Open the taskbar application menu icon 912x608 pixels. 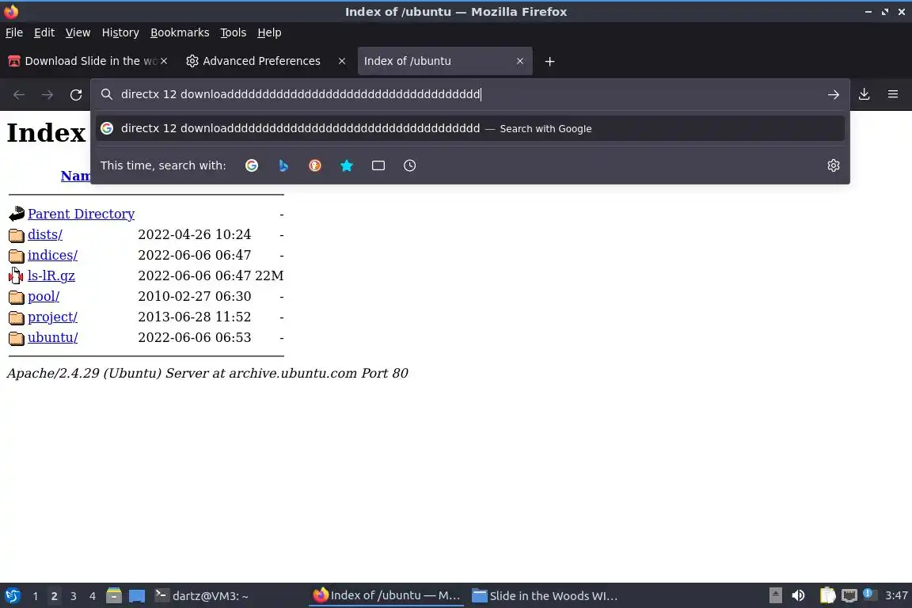tap(12, 596)
